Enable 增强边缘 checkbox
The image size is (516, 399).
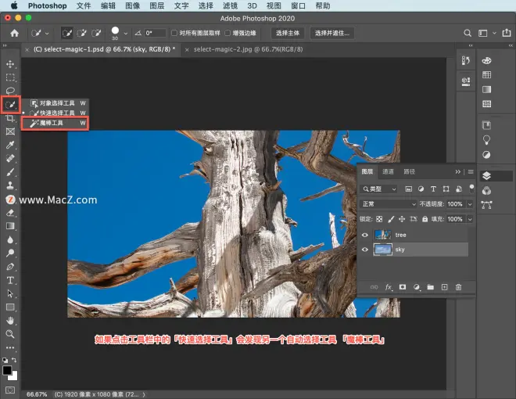coord(228,33)
